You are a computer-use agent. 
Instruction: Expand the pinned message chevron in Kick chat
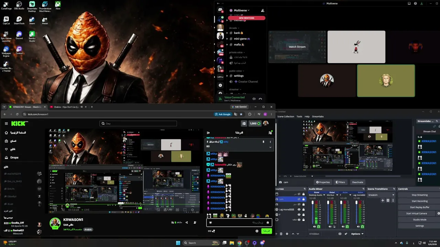(270, 147)
